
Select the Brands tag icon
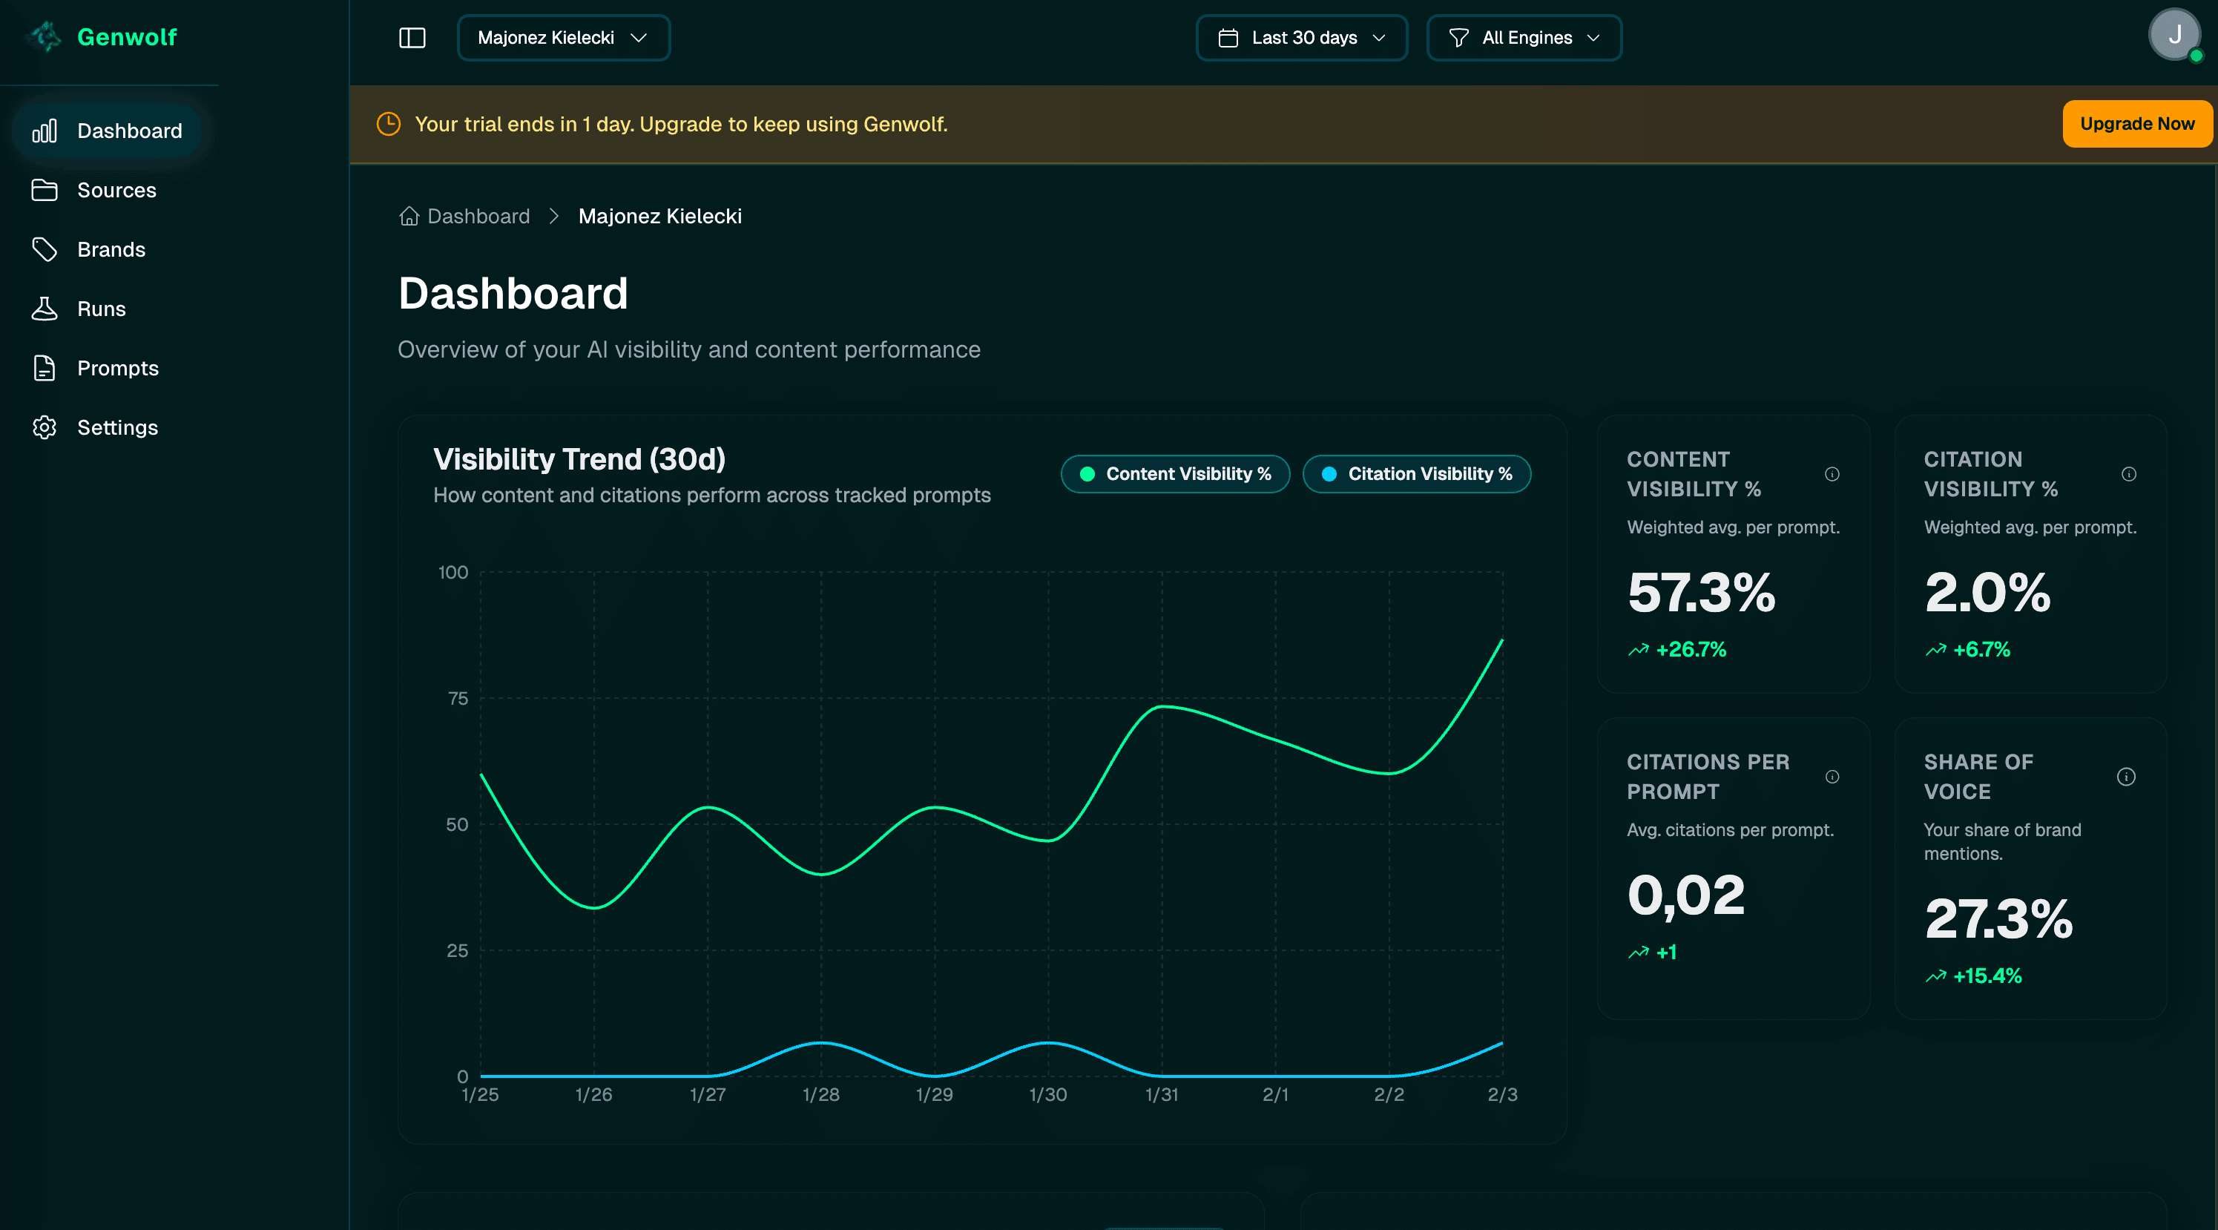[x=45, y=249]
